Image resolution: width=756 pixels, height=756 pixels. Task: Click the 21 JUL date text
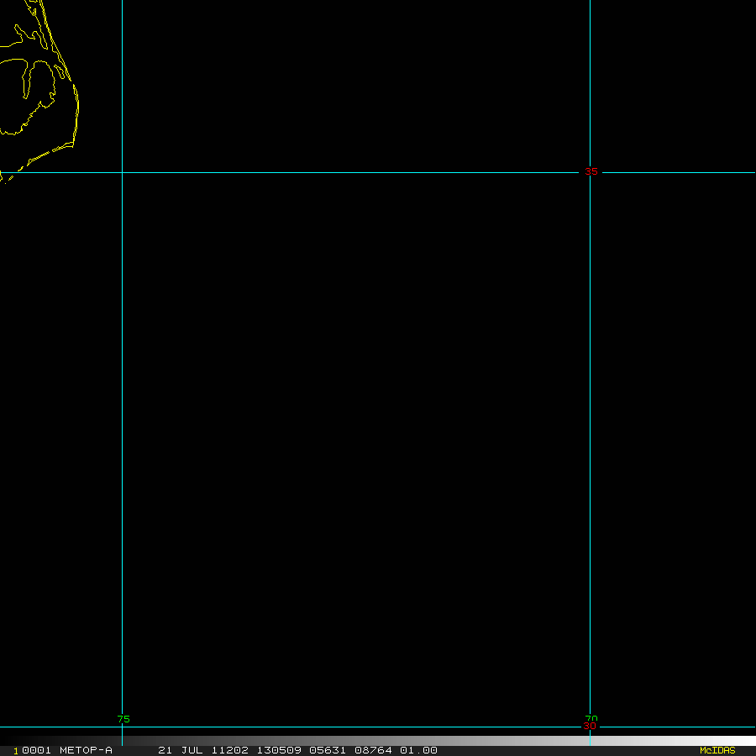click(x=181, y=750)
